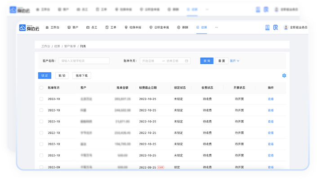This screenshot has width=317, height=179.
Task: Click the 账单下载 download button
Action: 82,75
